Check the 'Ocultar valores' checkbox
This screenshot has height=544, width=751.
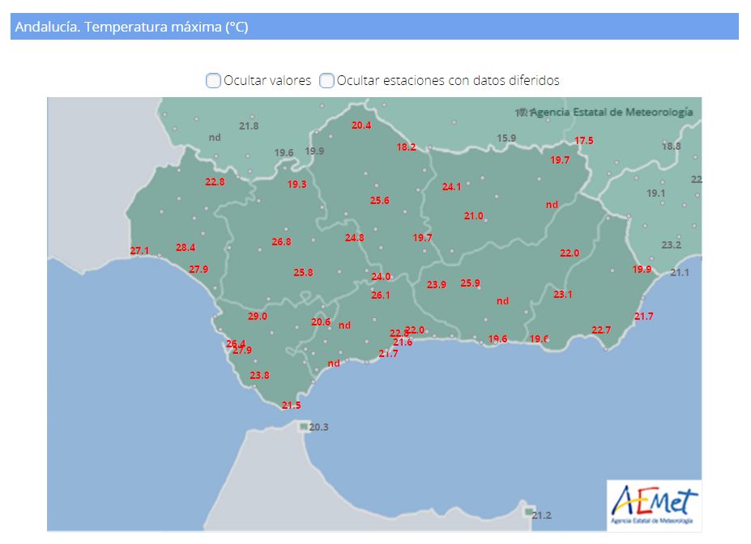[x=213, y=80]
